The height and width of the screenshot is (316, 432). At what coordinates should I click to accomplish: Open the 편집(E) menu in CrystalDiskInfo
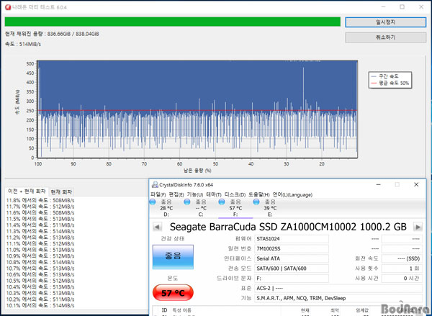pos(176,195)
